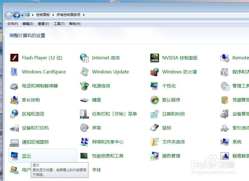Click the address bar computer icon

(x=28, y=15)
